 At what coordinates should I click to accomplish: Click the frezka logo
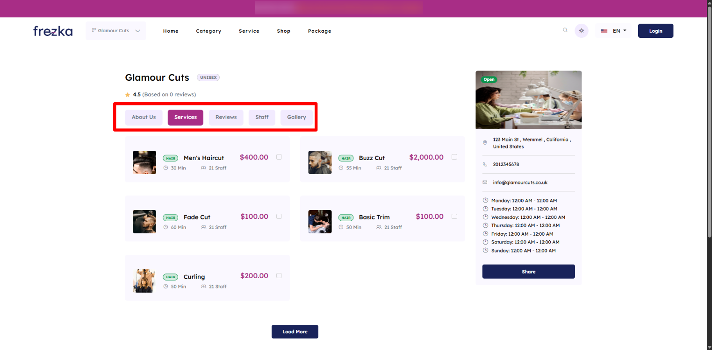(x=53, y=31)
